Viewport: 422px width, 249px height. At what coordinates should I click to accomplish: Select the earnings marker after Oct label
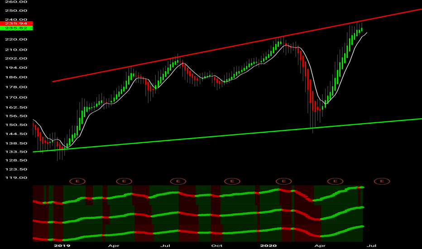click(x=232, y=181)
